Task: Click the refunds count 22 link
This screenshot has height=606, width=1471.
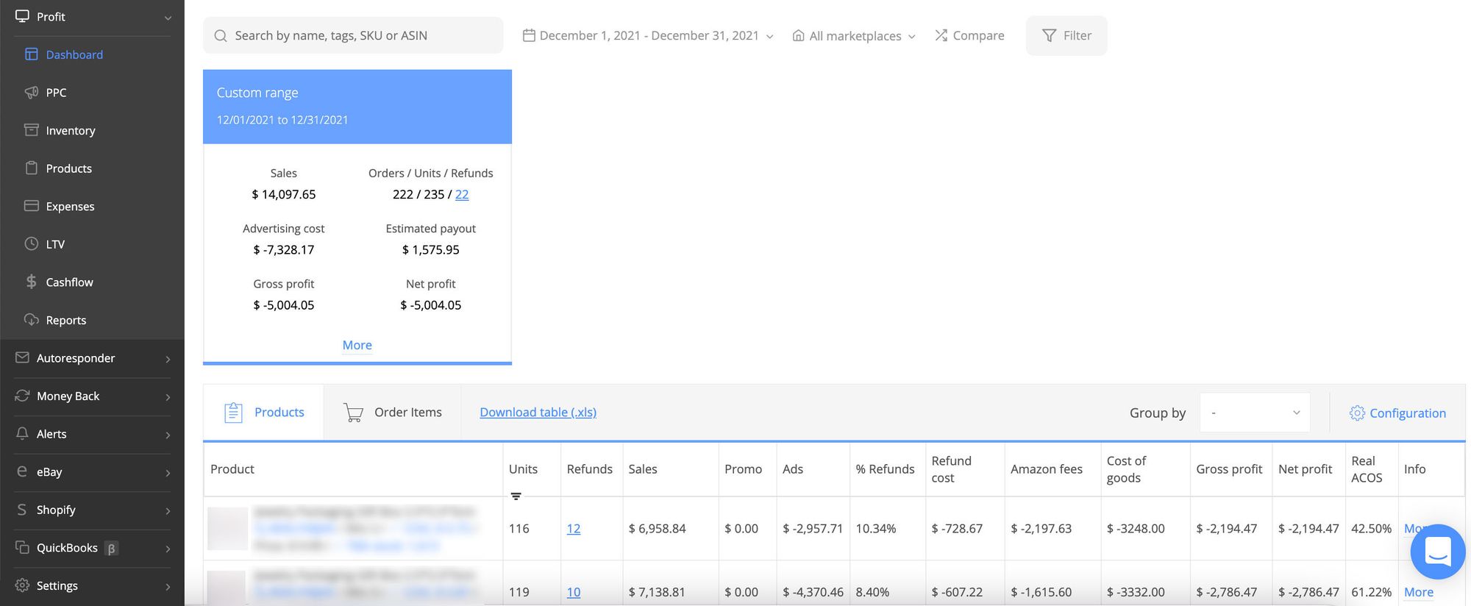Action: (462, 194)
